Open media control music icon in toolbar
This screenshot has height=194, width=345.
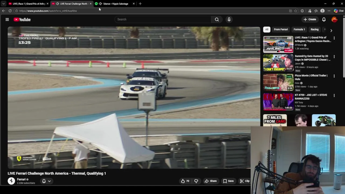tap(309, 11)
